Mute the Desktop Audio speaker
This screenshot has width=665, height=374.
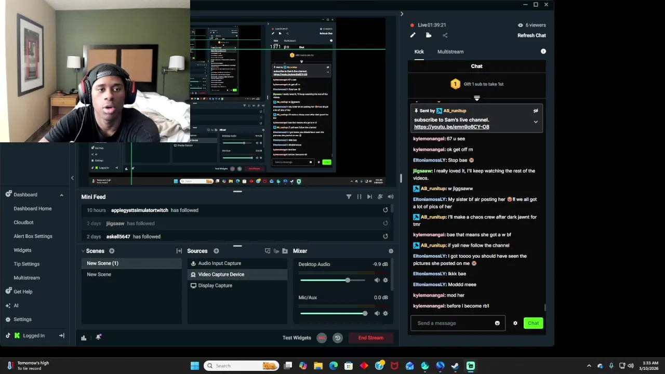click(x=377, y=280)
